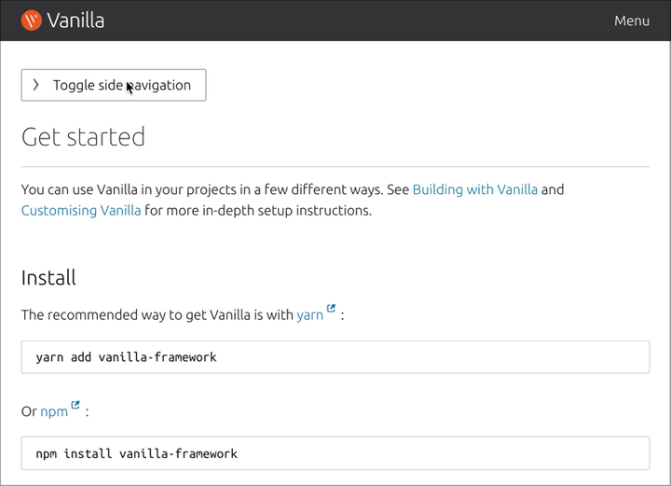Open the npm hyperlink

click(x=54, y=411)
